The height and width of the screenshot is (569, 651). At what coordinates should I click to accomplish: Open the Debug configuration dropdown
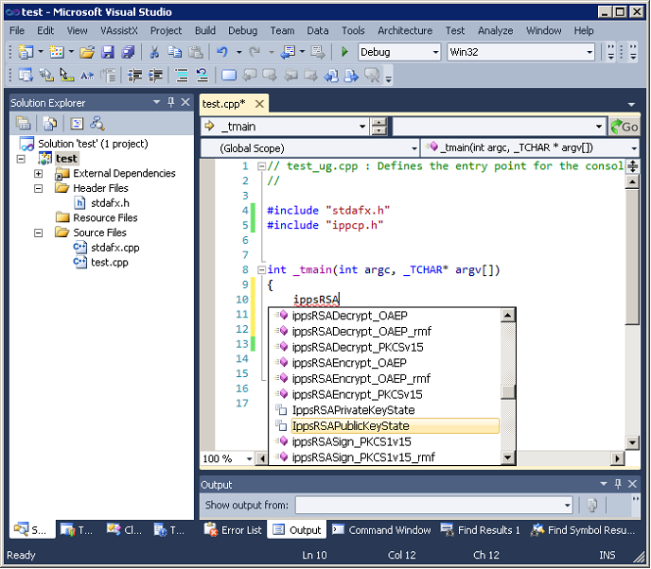point(434,52)
